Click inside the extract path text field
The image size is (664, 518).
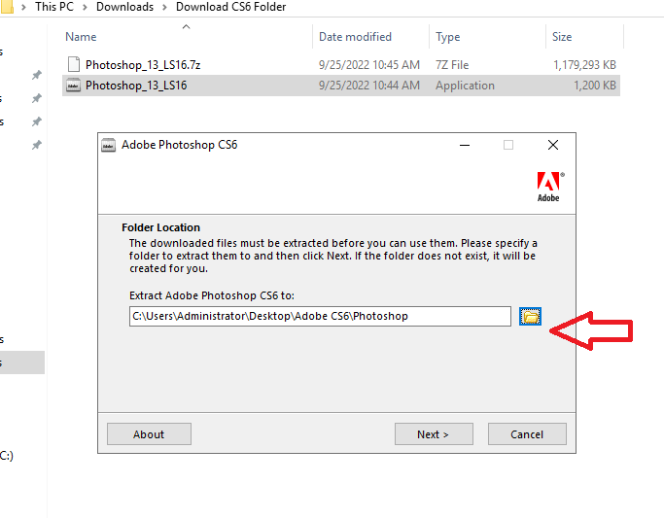click(320, 317)
